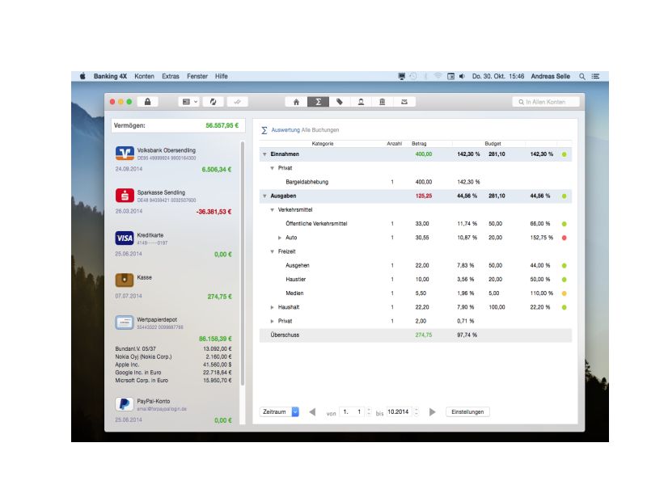Collapse the Einnahmen row
The height and width of the screenshot is (485, 647).
point(264,154)
